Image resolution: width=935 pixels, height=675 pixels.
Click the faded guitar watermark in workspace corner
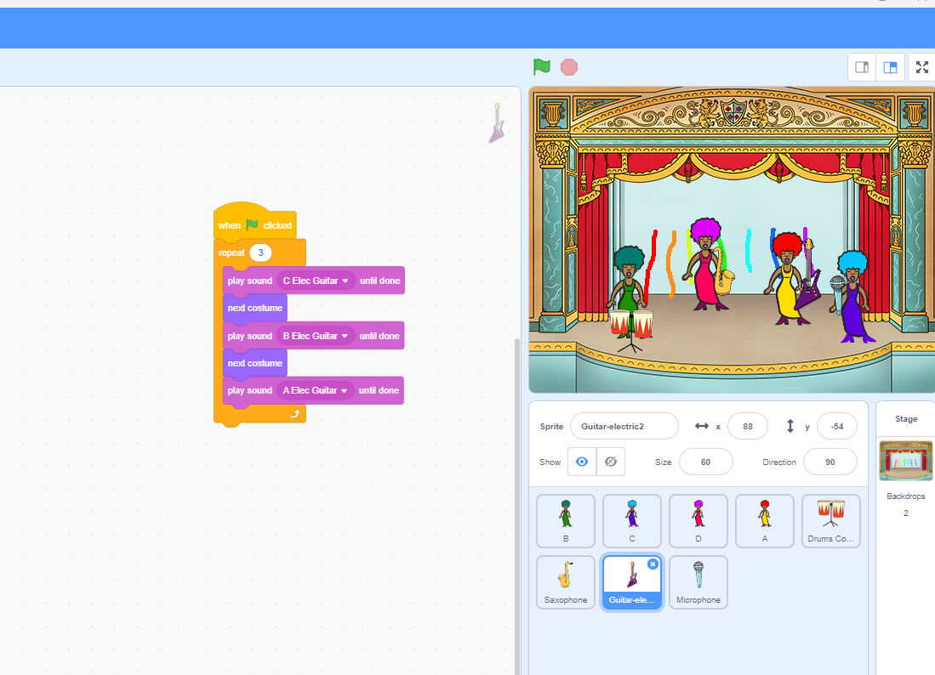click(x=497, y=123)
